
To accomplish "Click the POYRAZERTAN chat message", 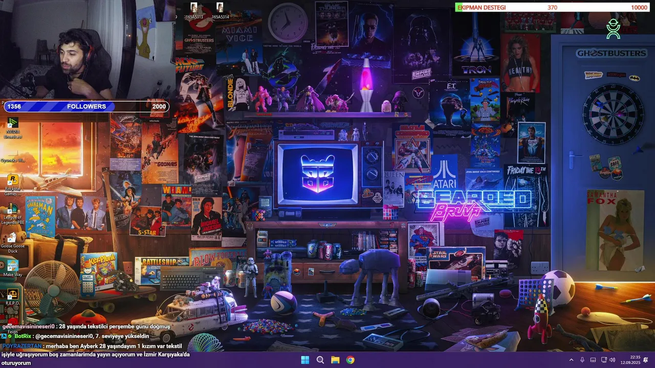I will tap(96, 354).
